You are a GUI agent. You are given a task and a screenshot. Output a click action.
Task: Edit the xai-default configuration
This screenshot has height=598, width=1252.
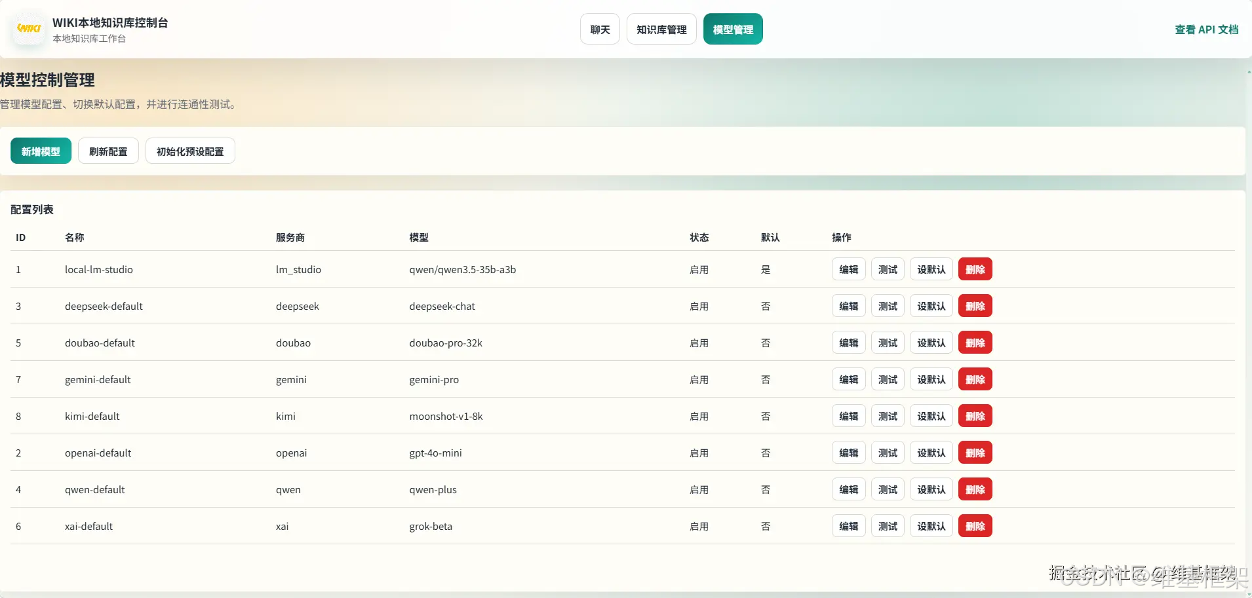pyautogui.click(x=849, y=526)
